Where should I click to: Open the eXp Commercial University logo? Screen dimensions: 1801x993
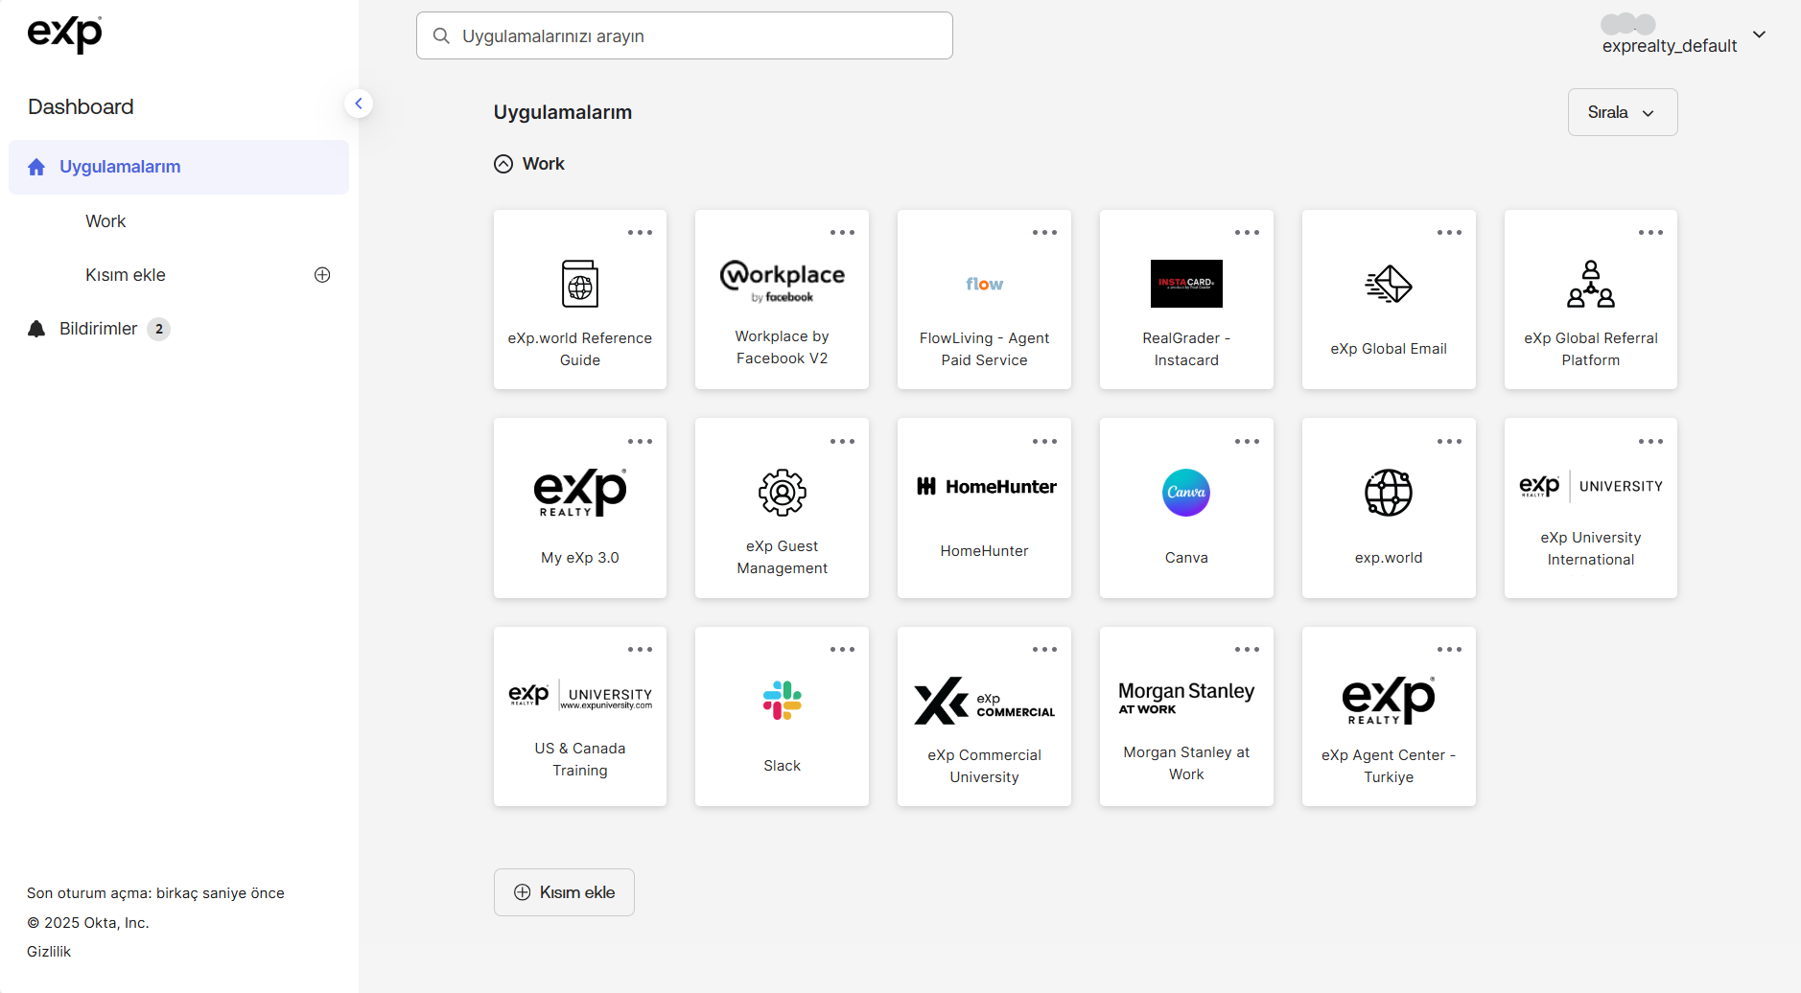[985, 701]
